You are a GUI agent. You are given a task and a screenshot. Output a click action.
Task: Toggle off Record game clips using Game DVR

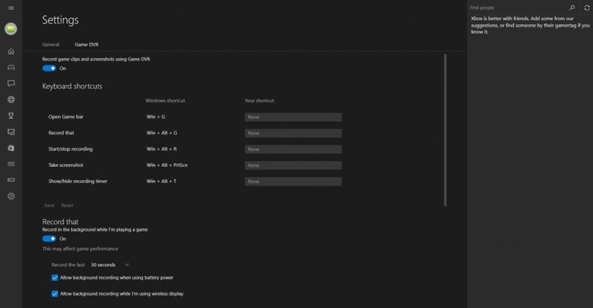[x=49, y=68]
